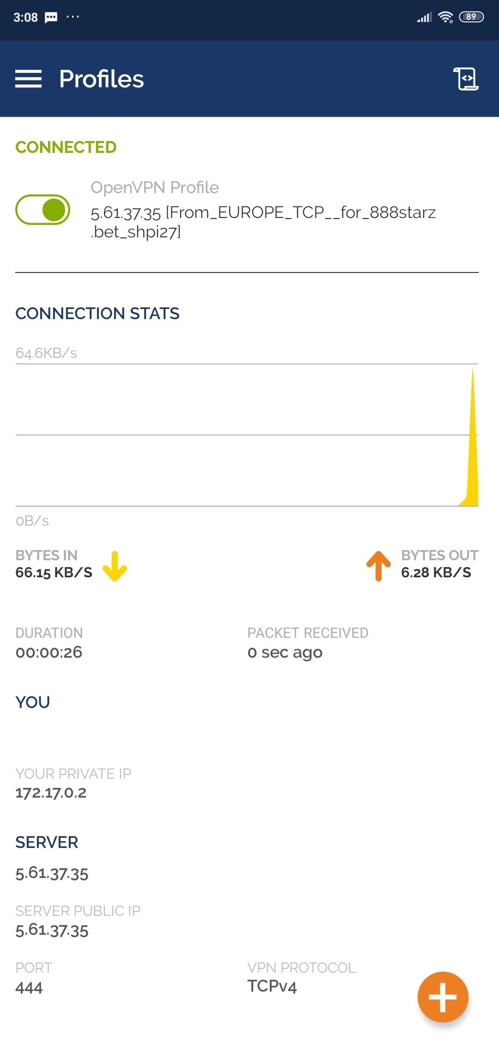The image size is (499, 1053).
Task: Tap the message notification icon
Action: coord(51,18)
